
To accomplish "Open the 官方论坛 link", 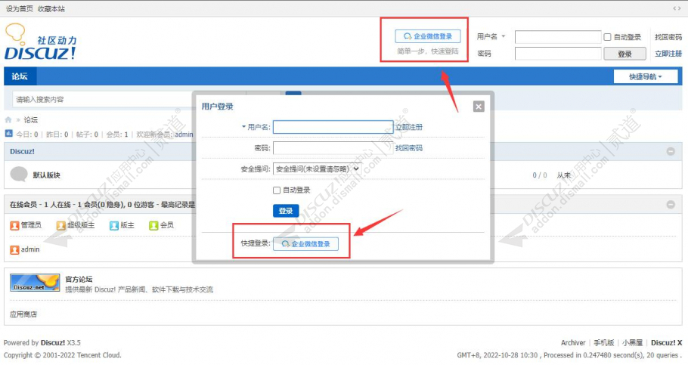I will [x=79, y=279].
